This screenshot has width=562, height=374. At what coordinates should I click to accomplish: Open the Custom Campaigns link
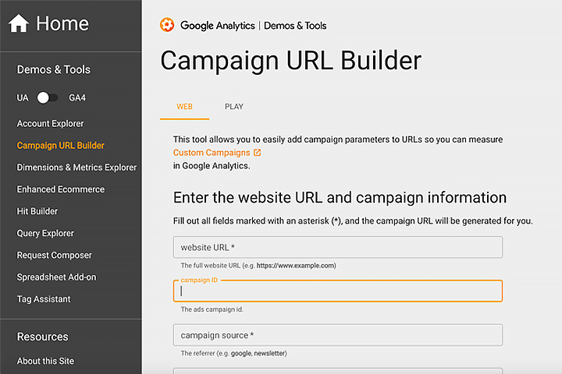click(212, 153)
